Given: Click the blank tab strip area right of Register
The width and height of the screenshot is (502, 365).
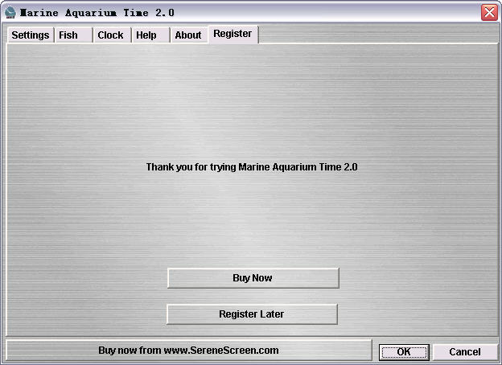Looking at the screenshot, I should [x=378, y=35].
